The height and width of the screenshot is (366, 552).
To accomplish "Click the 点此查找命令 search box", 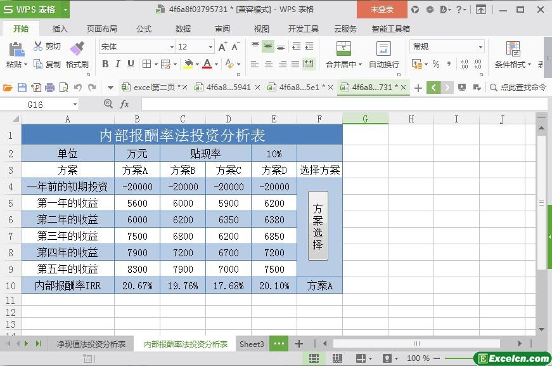I will coord(518,88).
